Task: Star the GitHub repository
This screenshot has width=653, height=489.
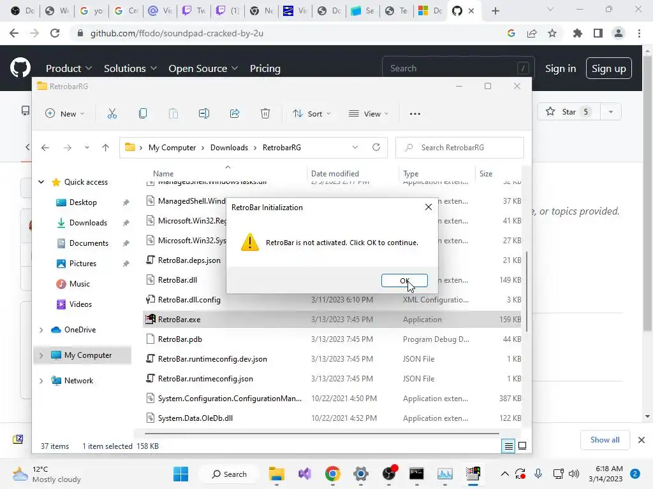Action: pos(568,111)
